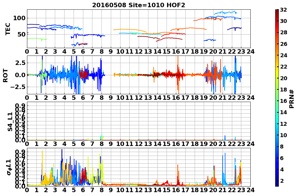
Task: Click colorbar tick label 6
Action: click(282, 158)
